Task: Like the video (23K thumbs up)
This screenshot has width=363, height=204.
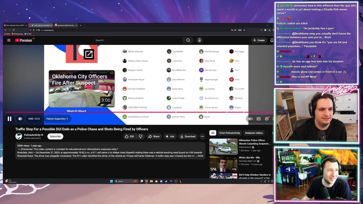Action: [x=129, y=136]
